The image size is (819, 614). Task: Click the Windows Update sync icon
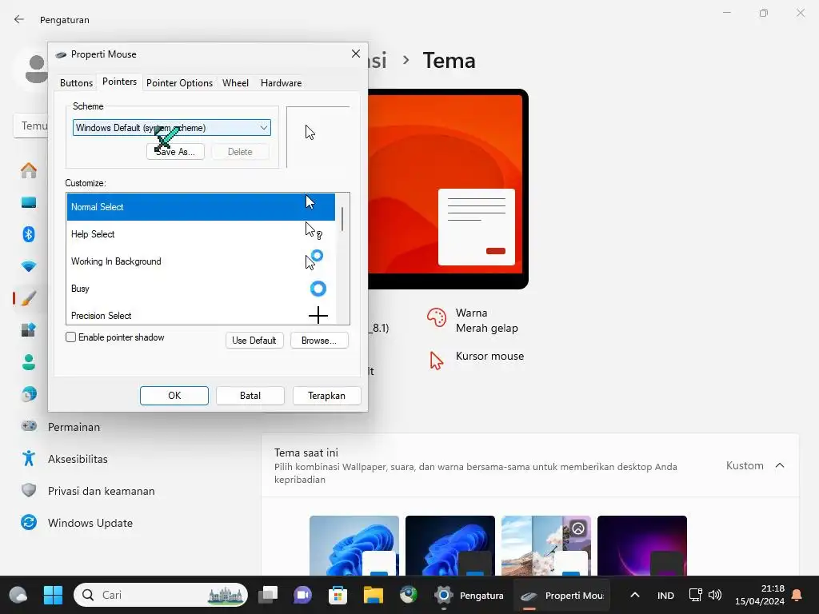pos(29,522)
